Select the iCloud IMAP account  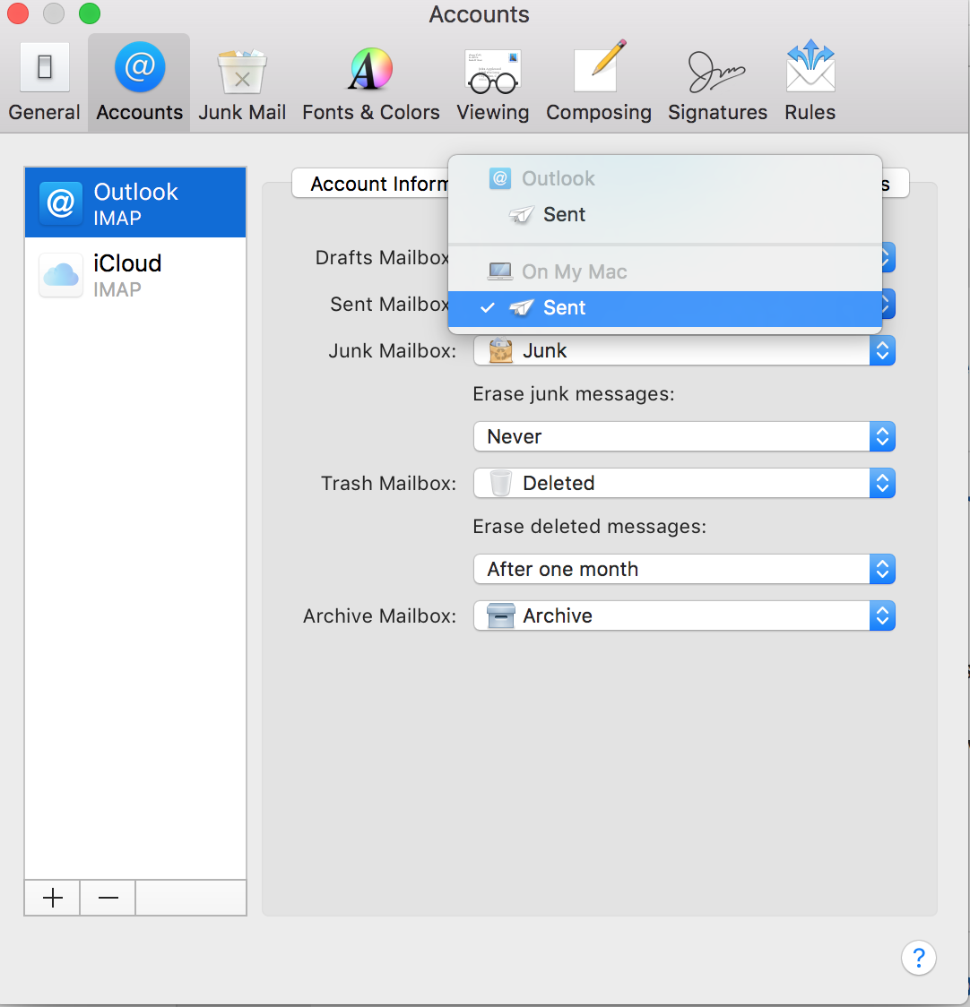pyautogui.click(x=135, y=274)
